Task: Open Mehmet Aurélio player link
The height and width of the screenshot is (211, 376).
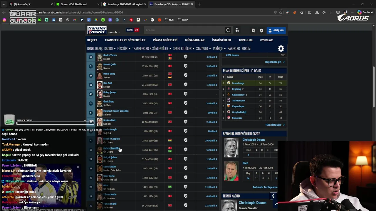Action: [x=111, y=148]
